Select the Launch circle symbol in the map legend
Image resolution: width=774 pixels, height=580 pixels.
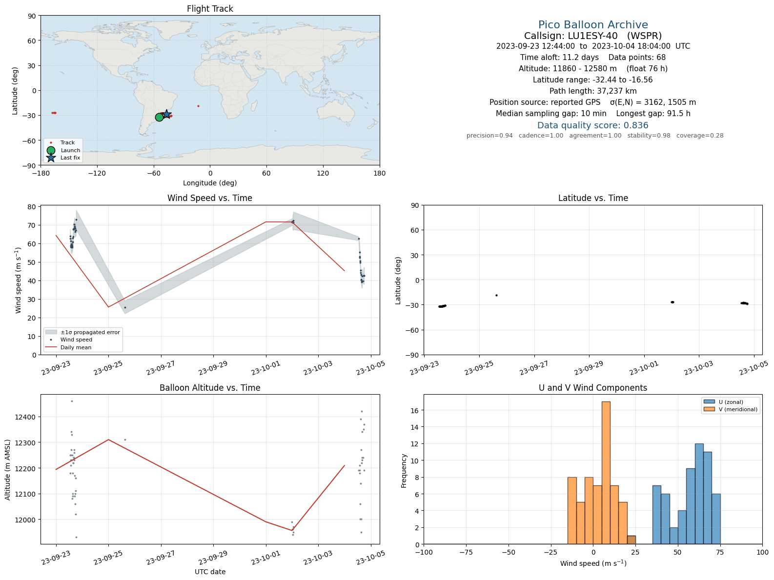click(x=51, y=150)
